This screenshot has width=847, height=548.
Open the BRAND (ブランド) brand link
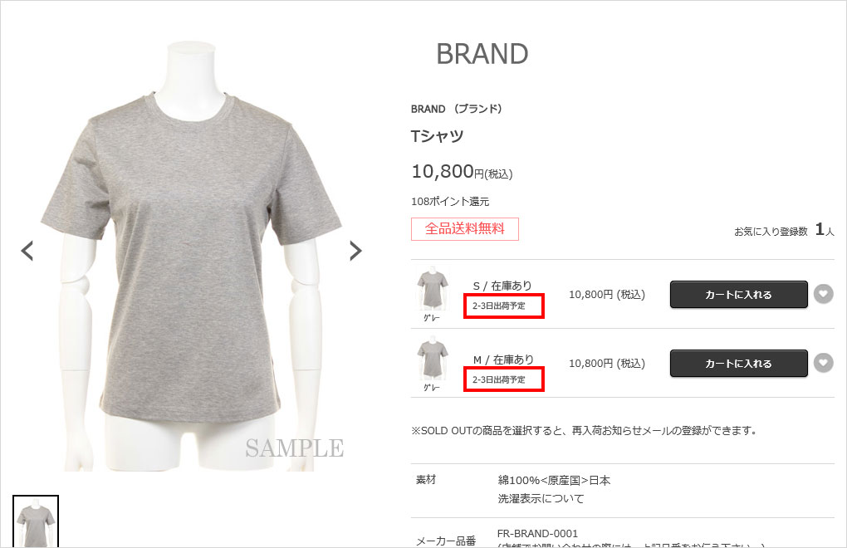[x=457, y=109]
